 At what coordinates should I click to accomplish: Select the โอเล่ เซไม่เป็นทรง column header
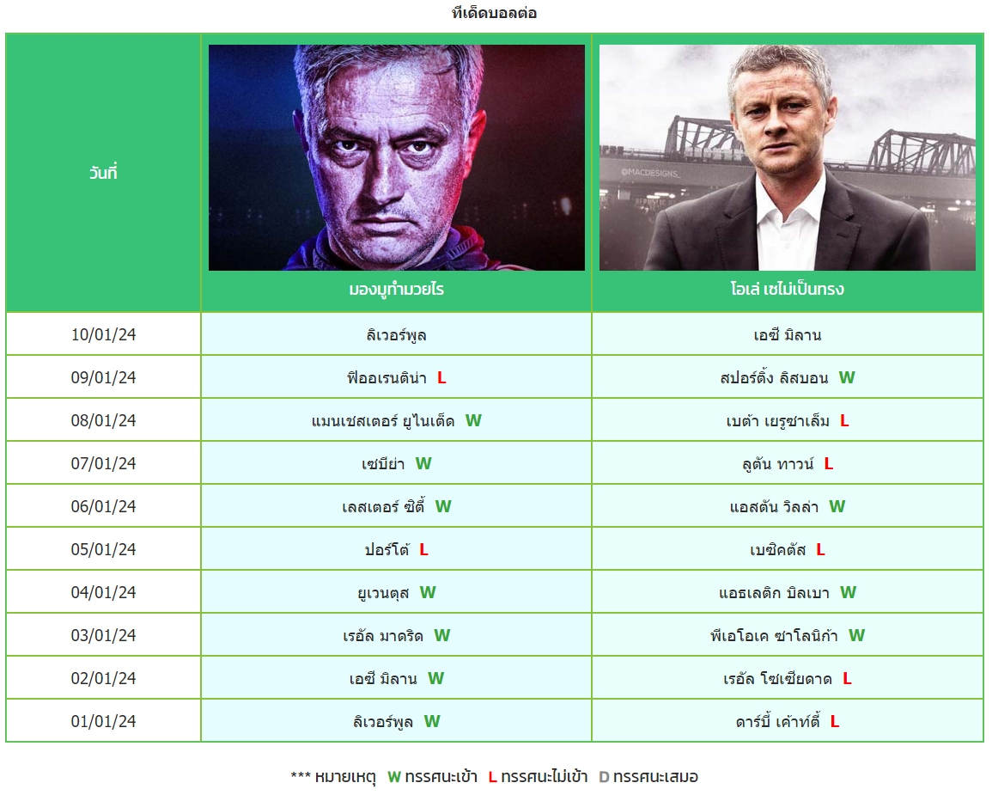pyautogui.click(x=788, y=290)
